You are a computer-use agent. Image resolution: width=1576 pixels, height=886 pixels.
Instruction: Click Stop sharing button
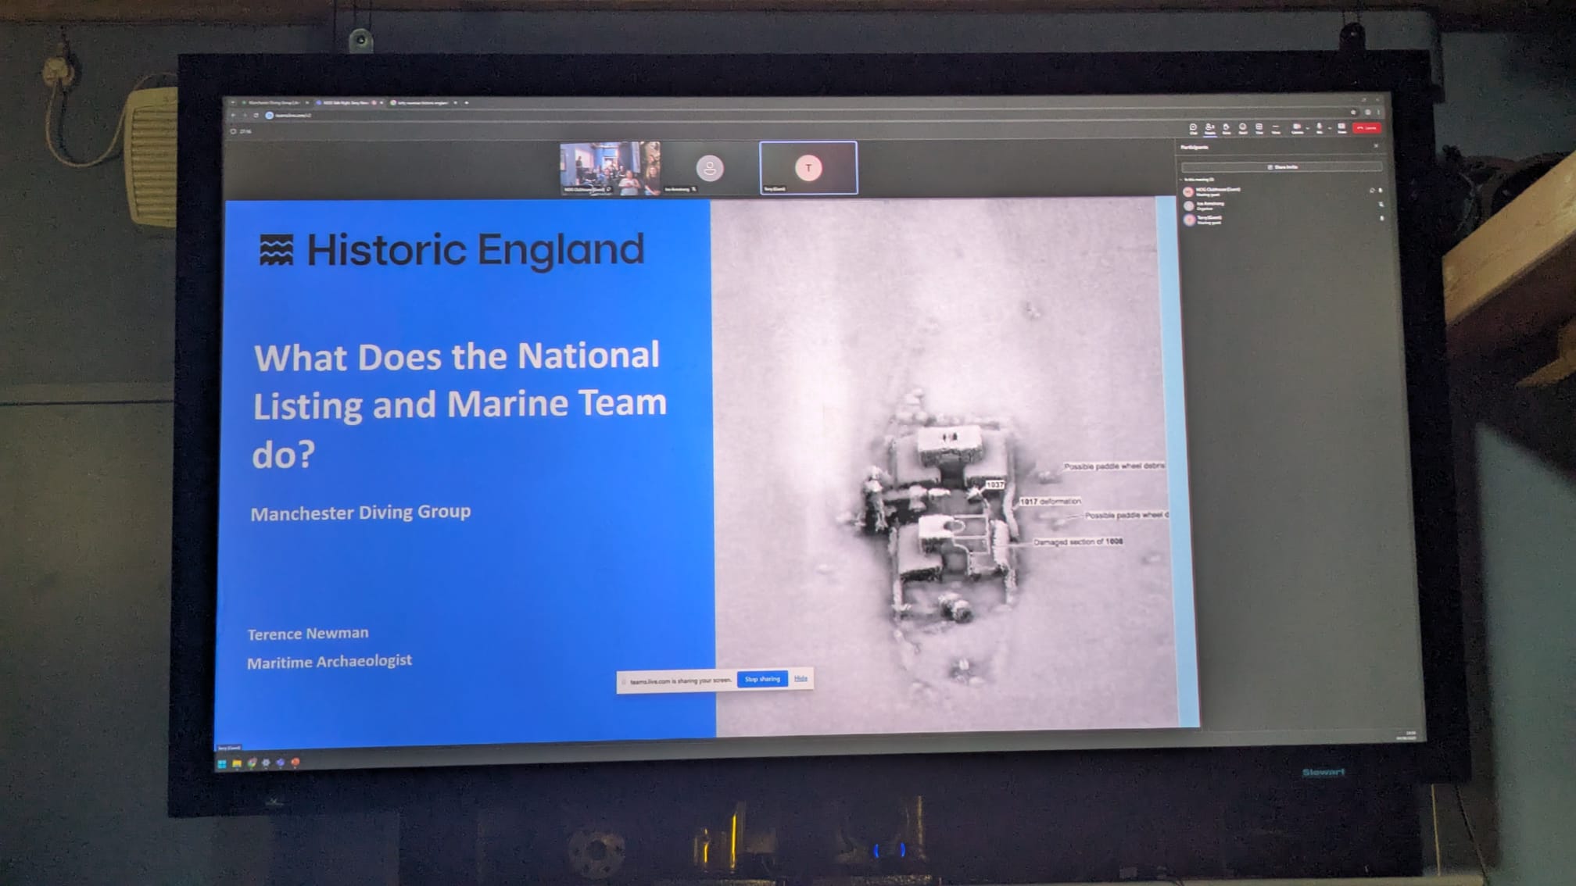(x=762, y=679)
